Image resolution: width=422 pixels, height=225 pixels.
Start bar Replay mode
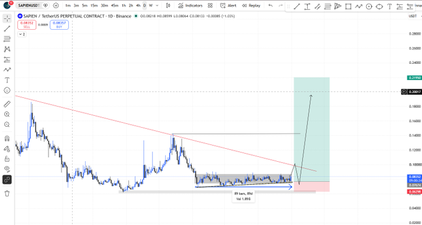(x=251, y=6)
